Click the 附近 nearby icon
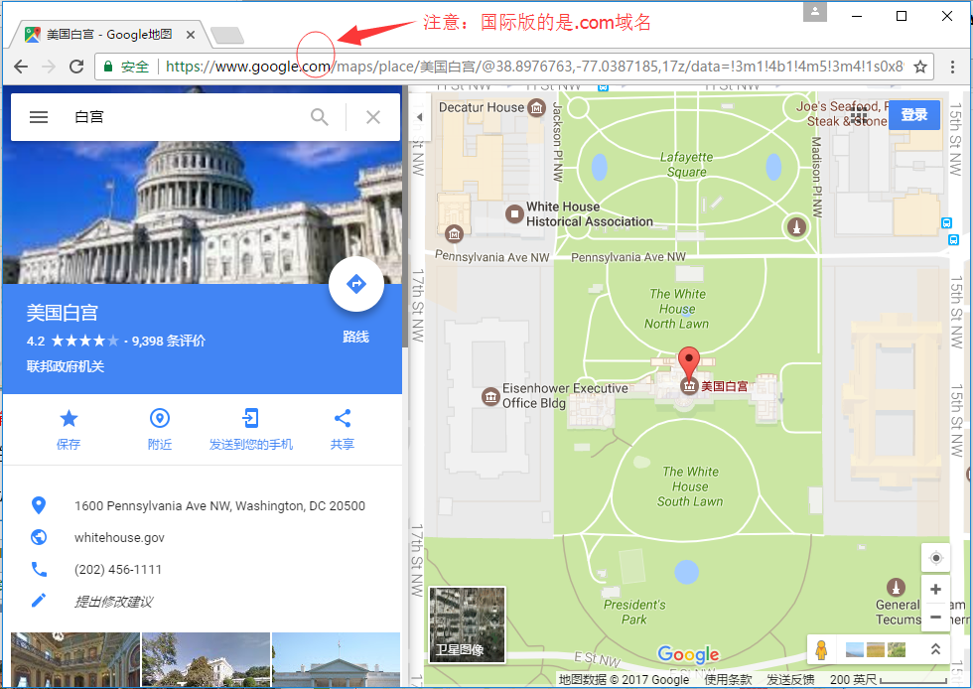The image size is (973, 689). pos(160,418)
